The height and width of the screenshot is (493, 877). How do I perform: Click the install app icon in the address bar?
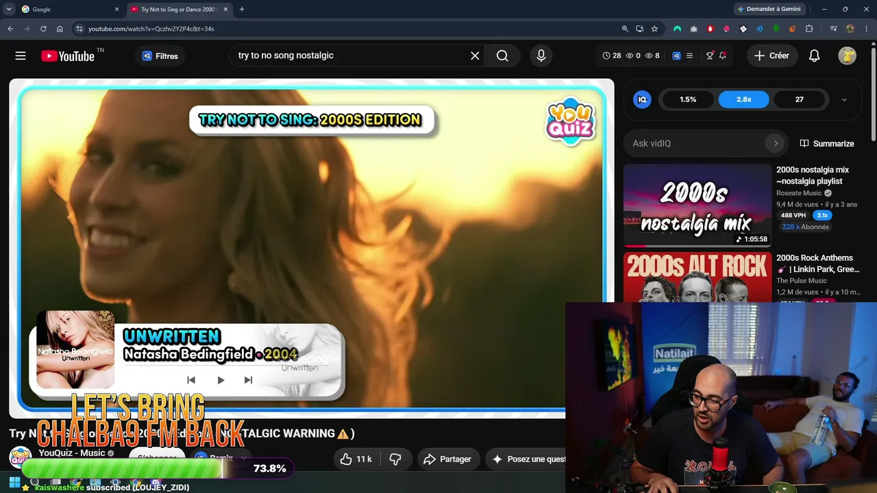640,29
